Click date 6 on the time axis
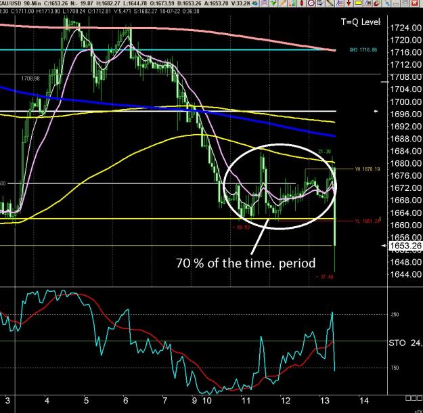423x413 pixels. 125,400
